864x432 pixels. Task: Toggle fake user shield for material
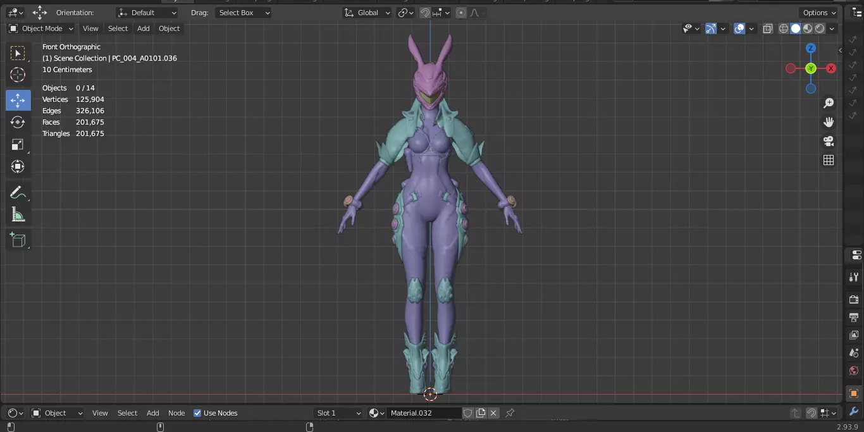[468, 413]
